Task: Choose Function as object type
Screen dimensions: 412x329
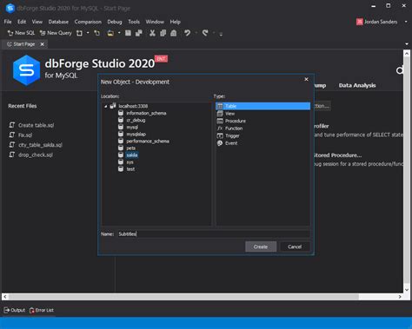Action: [x=234, y=128]
